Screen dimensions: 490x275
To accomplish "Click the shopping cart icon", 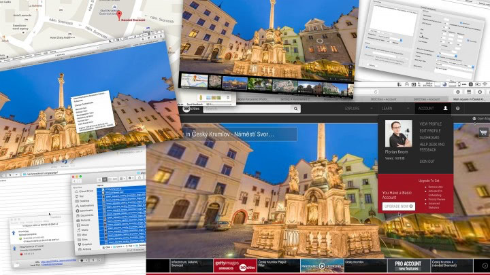I will (483, 132).
